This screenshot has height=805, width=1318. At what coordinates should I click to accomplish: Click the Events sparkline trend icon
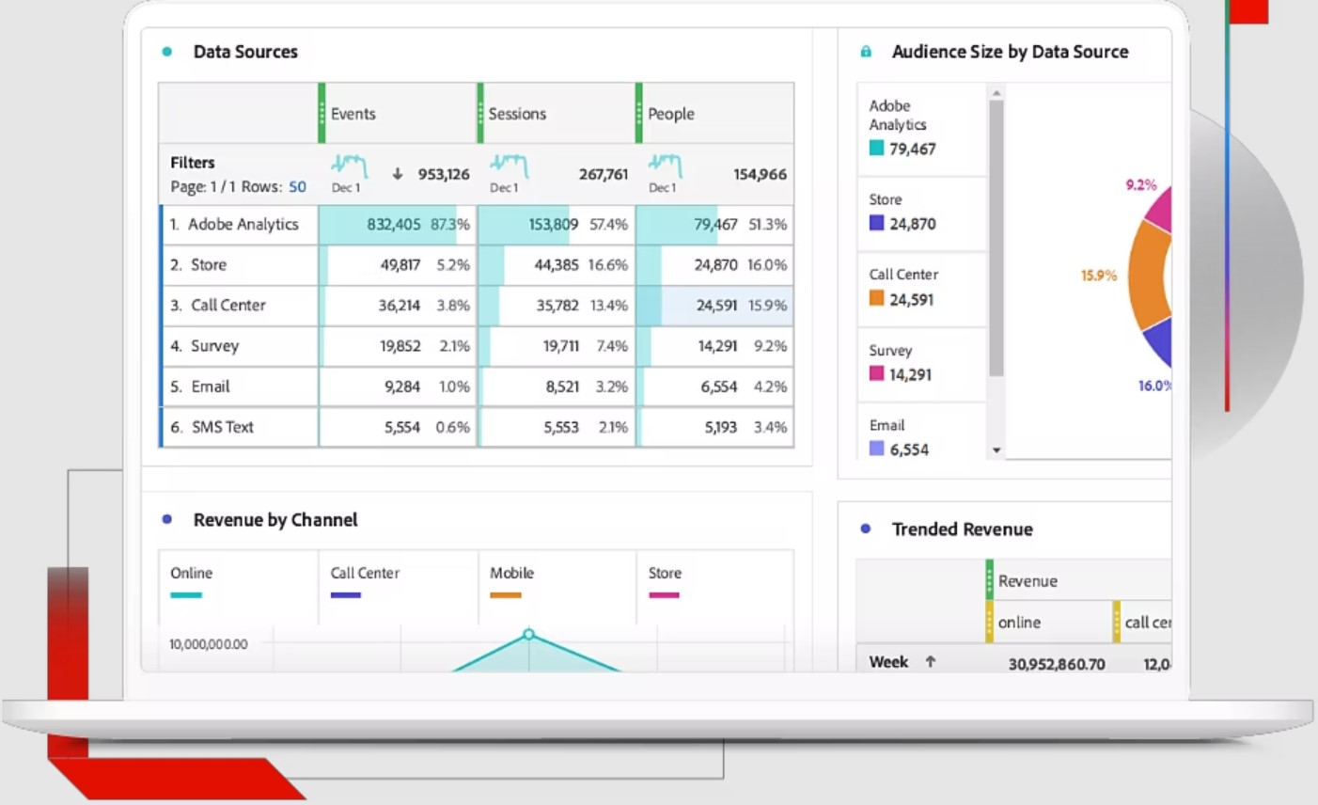pos(347,167)
